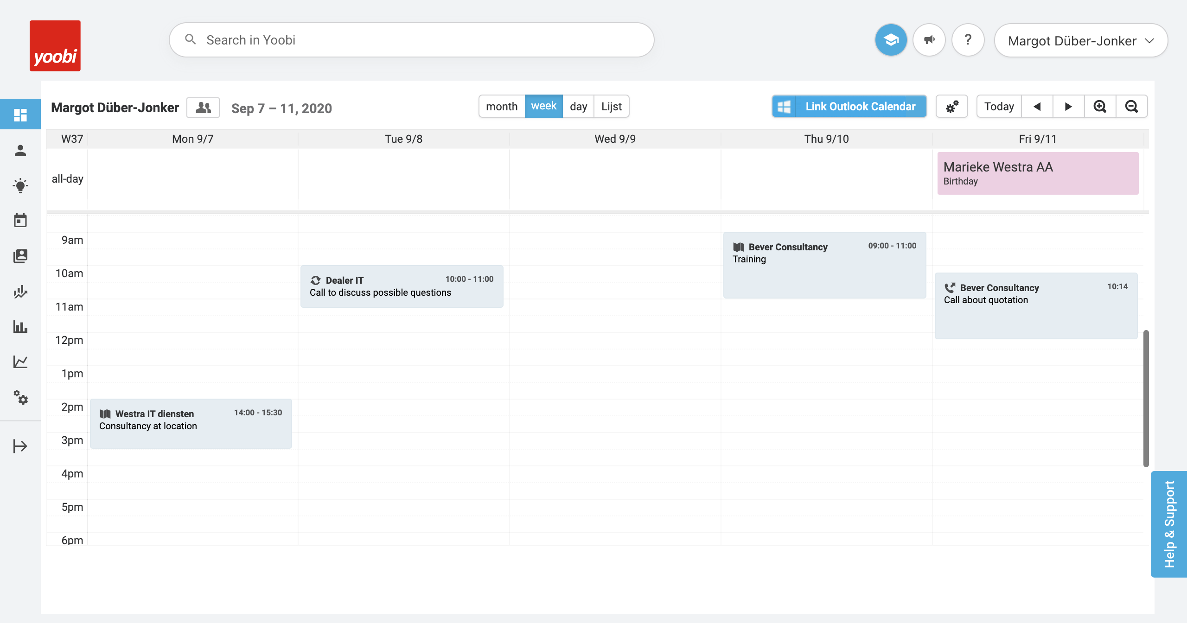Click the Windows logo on Outlook button
This screenshot has height=623, width=1187.
point(784,107)
